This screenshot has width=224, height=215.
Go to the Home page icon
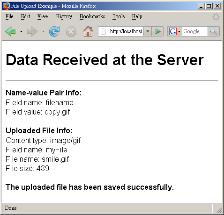88,31
